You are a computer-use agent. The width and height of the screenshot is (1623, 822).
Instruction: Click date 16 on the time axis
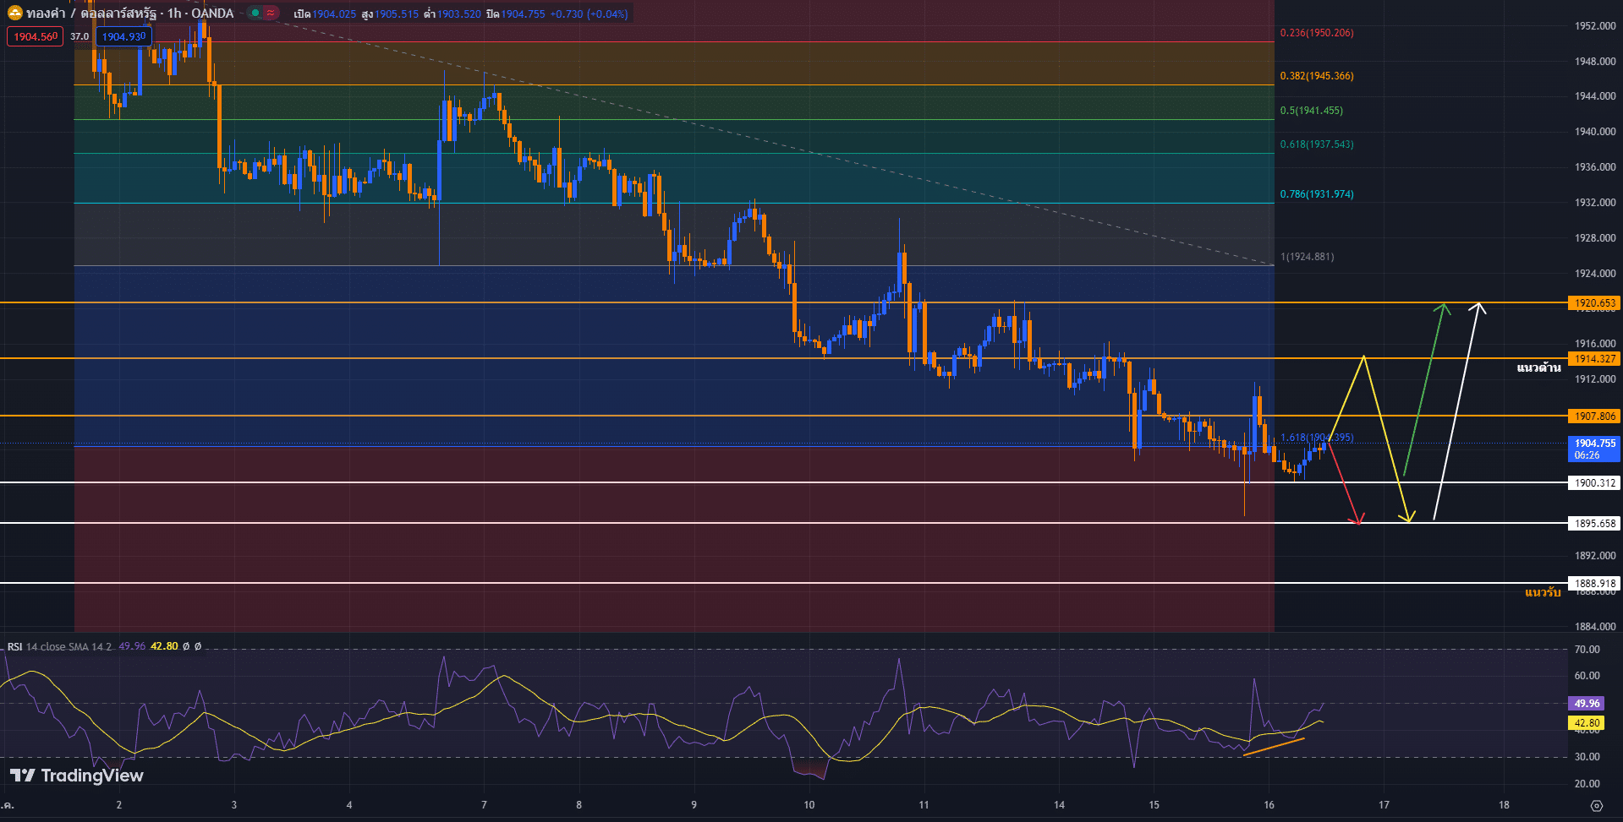(x=1269, y=804)
